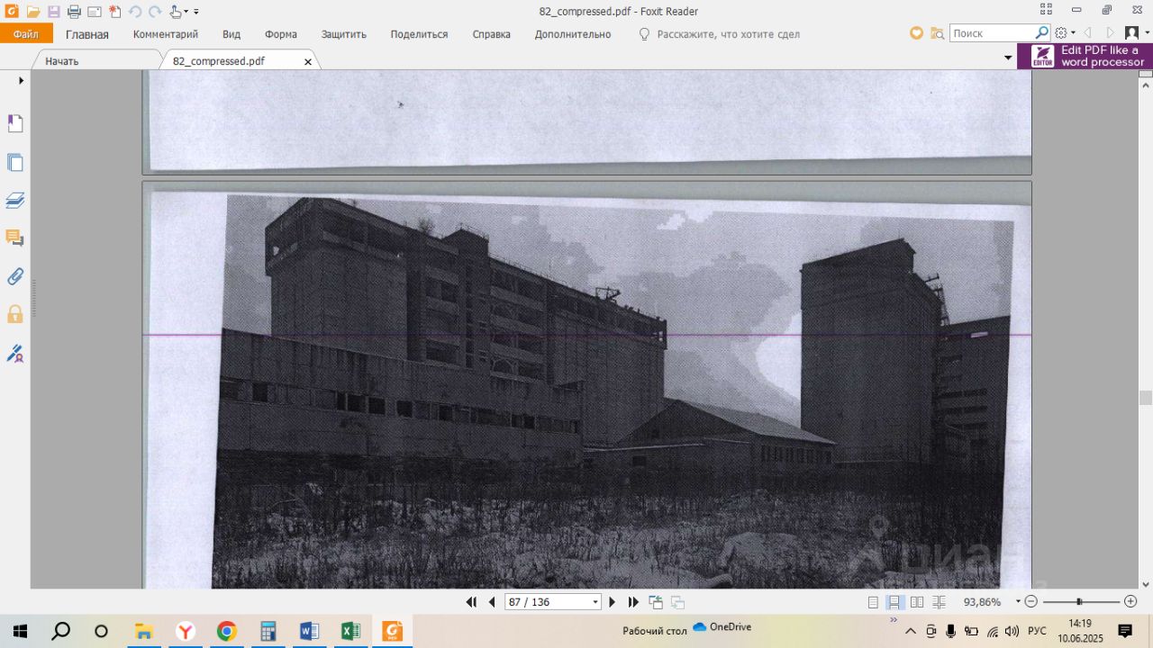Open Chrome from the Windows taskbar
1153x648 pixels.
click(226, 631)
